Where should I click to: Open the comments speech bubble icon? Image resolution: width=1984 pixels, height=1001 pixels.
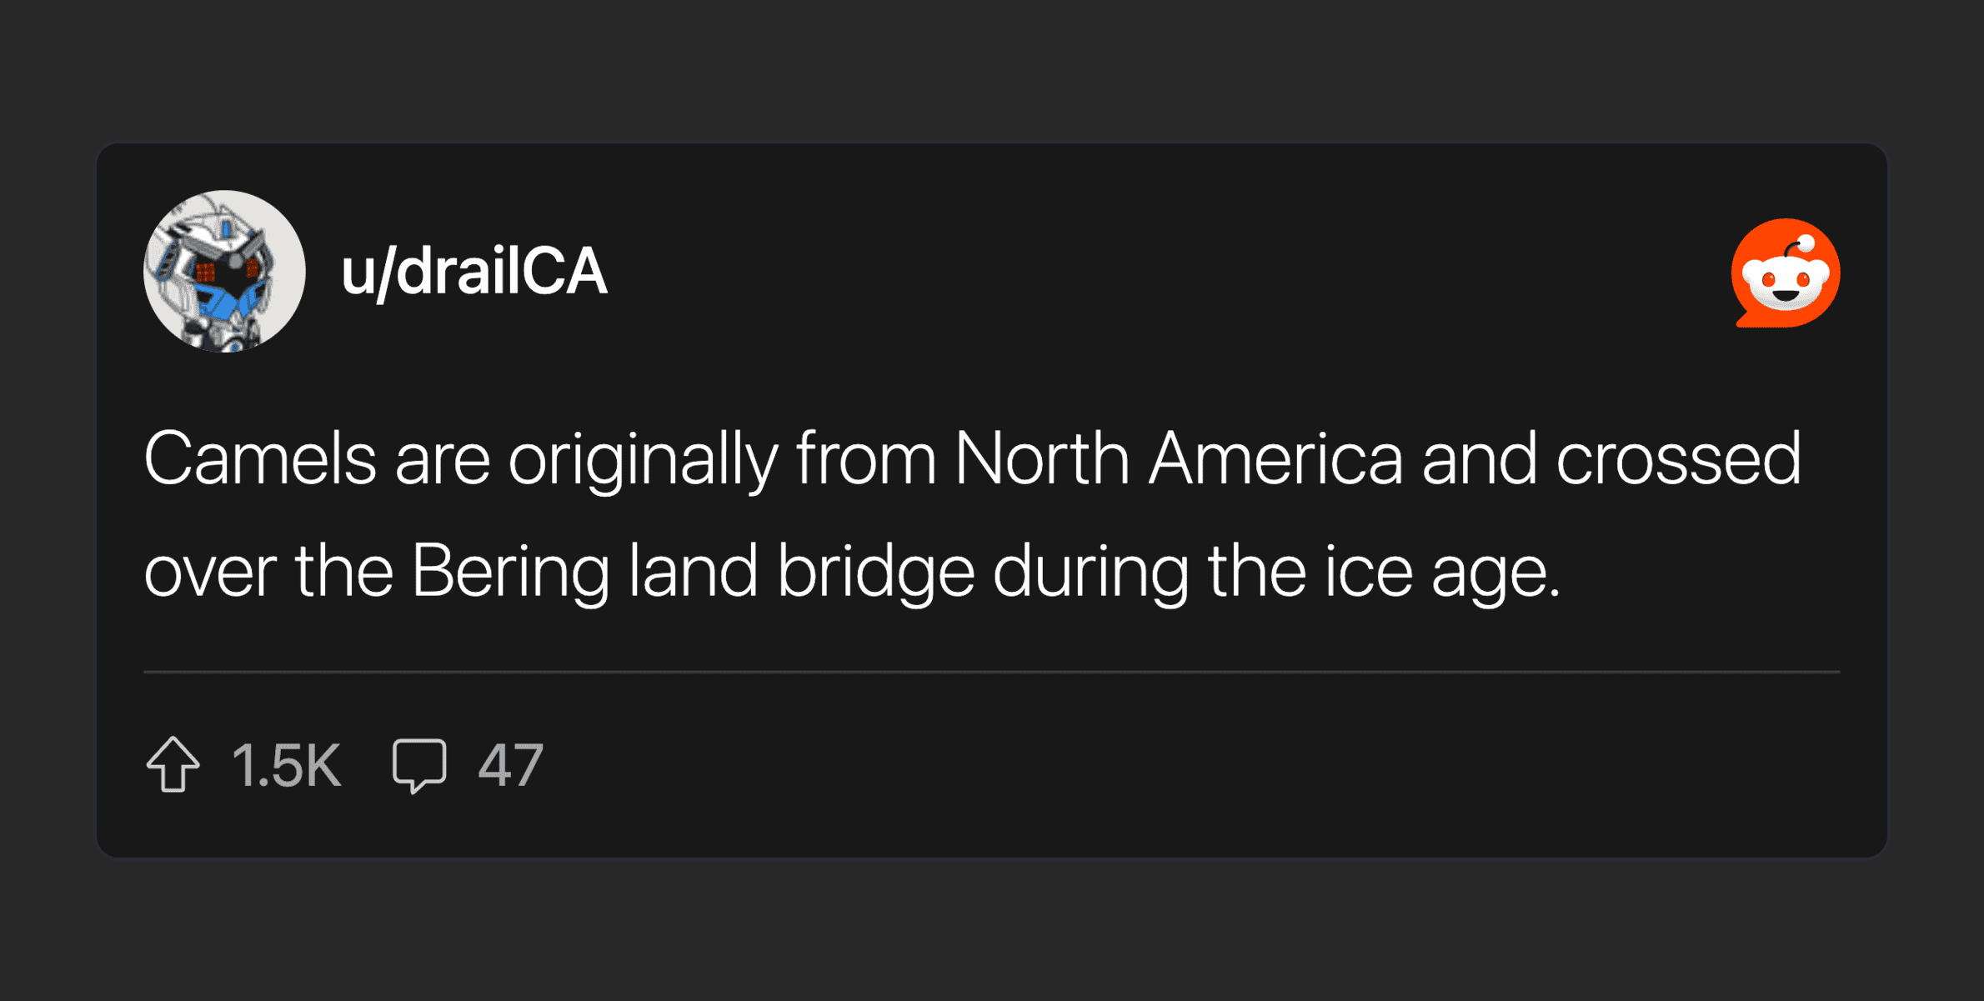419,764
